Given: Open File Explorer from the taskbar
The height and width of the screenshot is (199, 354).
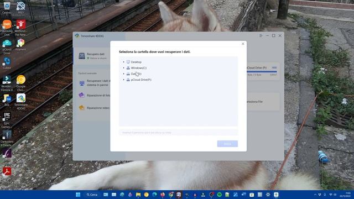Looking at the screenshot, I should coord(138,195).
